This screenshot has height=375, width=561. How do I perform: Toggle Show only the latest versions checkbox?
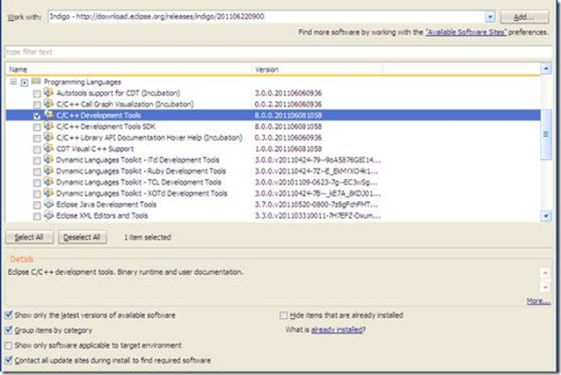(9, 315)
